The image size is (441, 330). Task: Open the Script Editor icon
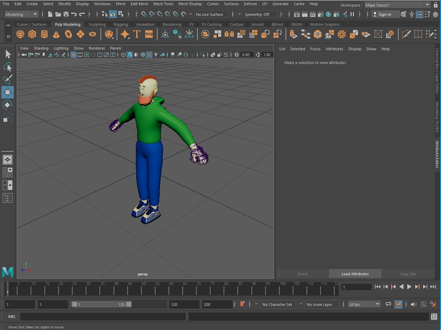coord(434,317)
